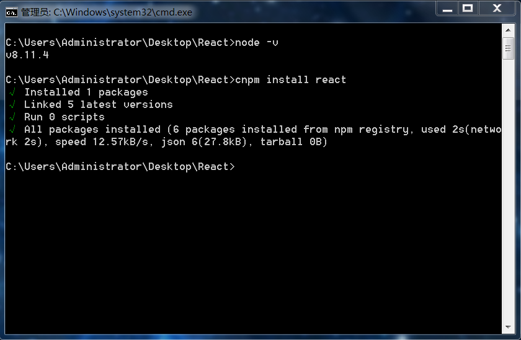Click green checkmark beside Linked 5 latest
The image size is (521, 340).
coord(12,104)
